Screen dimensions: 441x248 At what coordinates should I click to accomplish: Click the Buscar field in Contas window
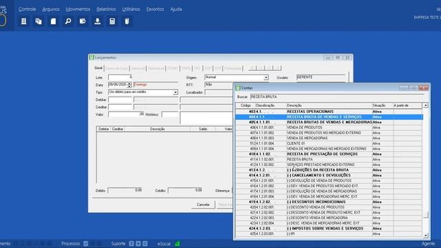(x=337, y=96)
